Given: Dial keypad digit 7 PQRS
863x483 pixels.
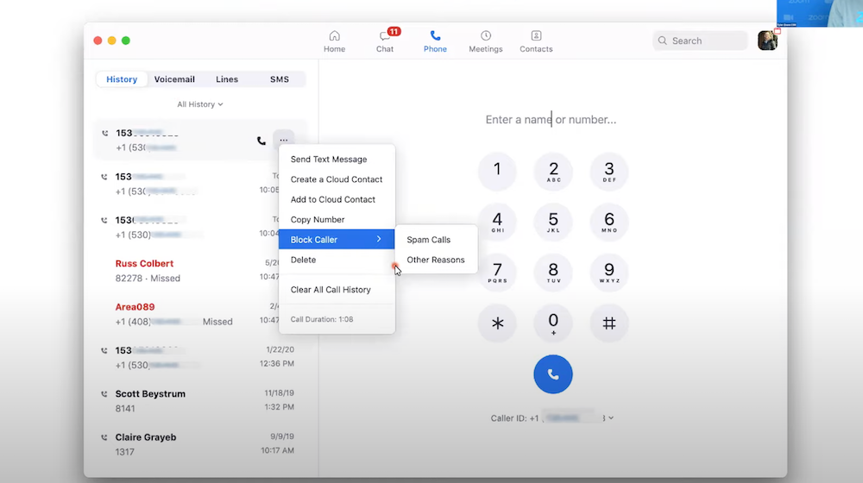Looking at the screenshot, I should point(497,273).
